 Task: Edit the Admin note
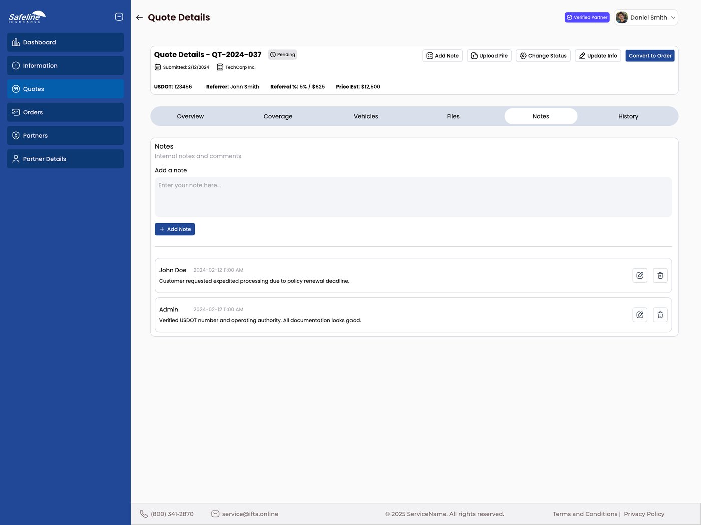coord(640,315)
